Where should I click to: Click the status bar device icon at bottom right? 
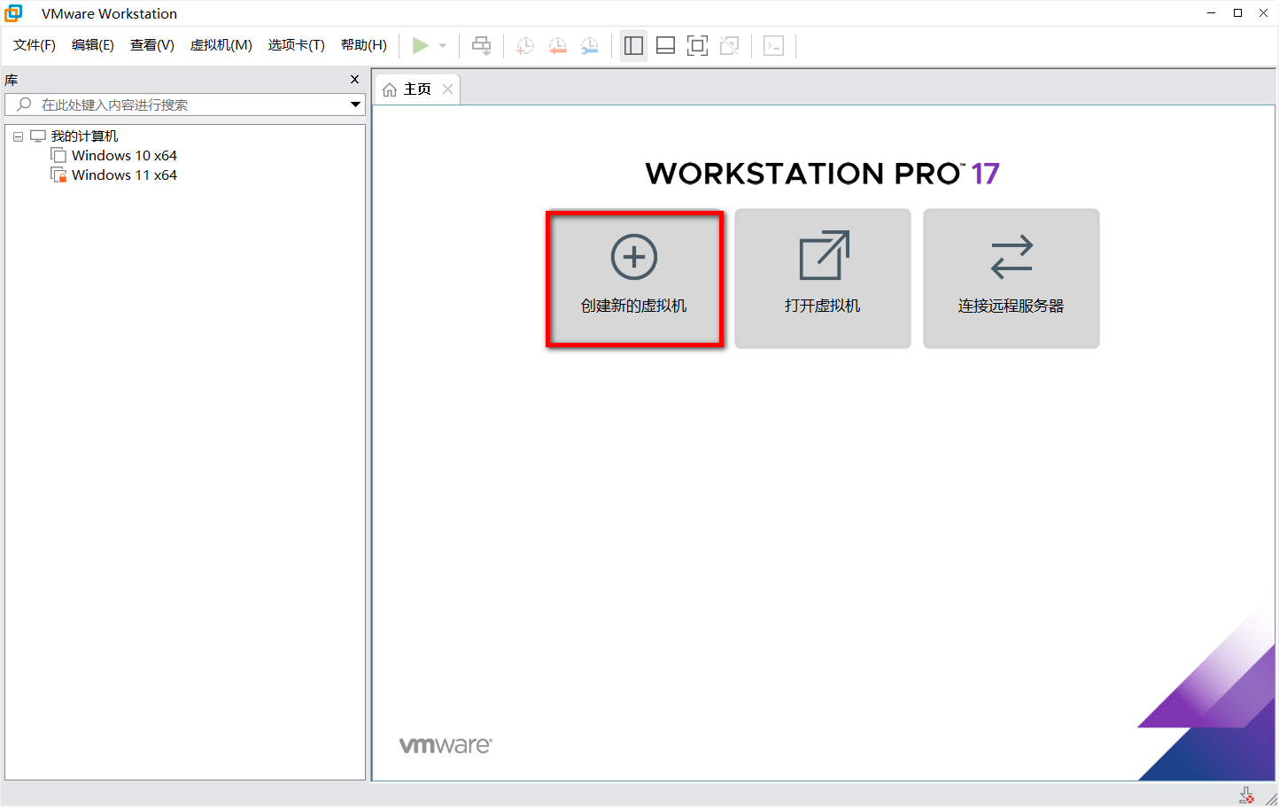click(x=1246, y=795)
